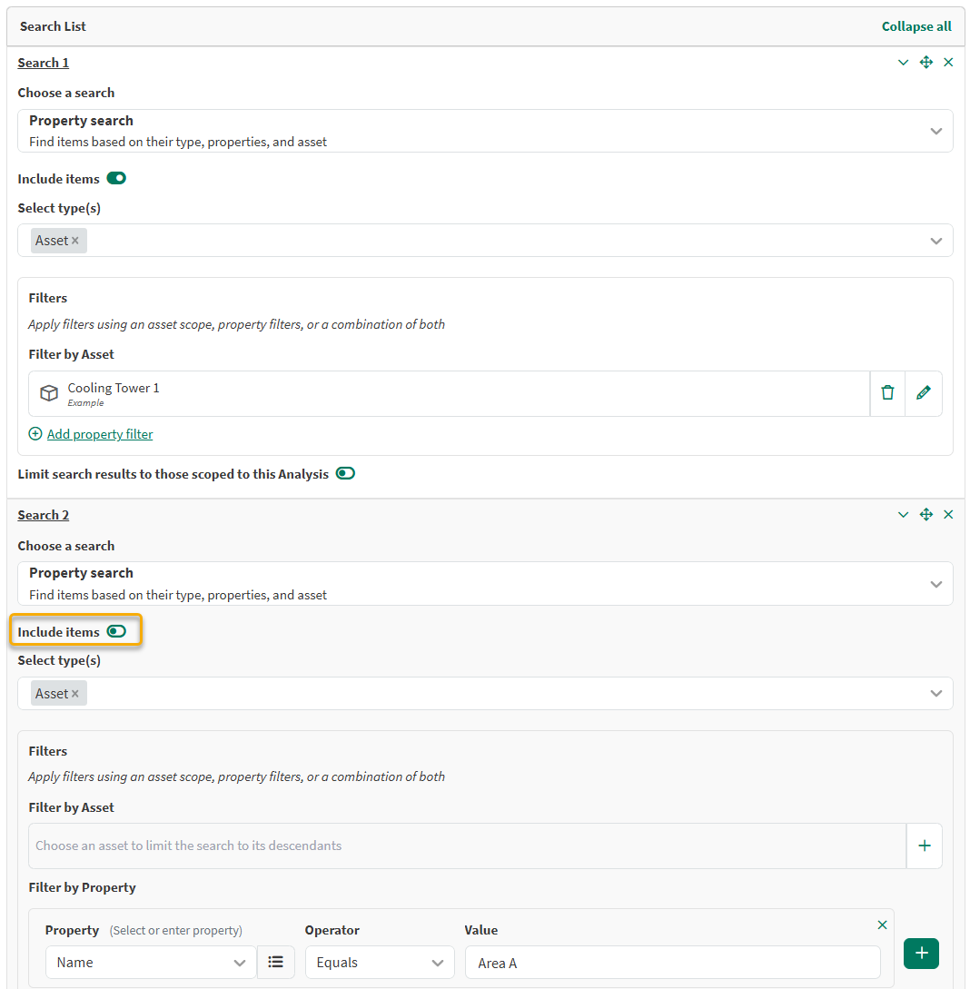
Task: Click the move icon for Search 2
Action: (x=925, y=515)
